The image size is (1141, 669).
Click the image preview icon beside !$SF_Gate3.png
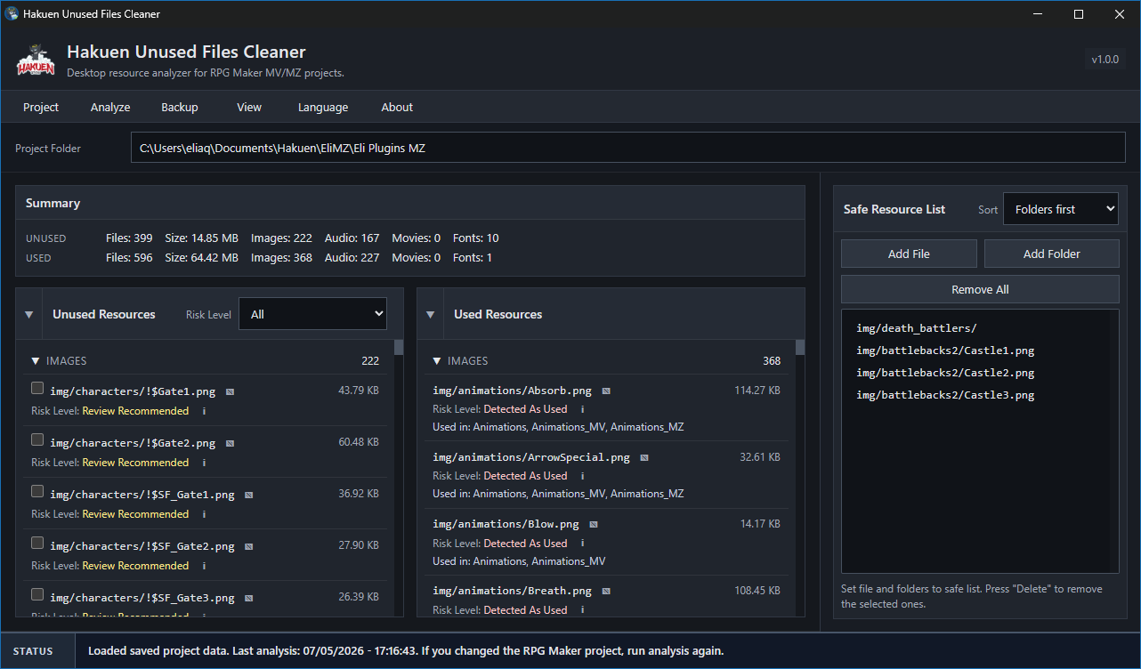point(249,598)
